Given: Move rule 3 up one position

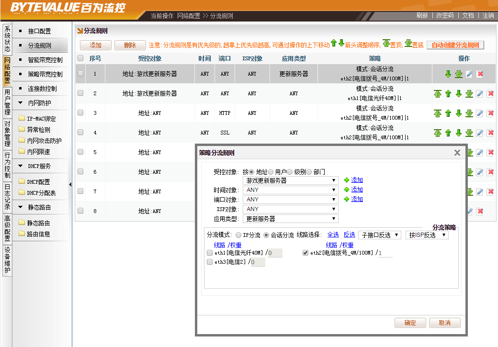Looking at the screenshot, I should (448, 113).
